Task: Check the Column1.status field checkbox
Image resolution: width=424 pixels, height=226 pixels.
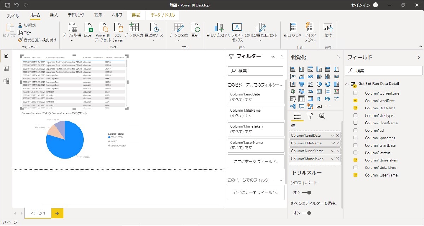Action: 355,153
